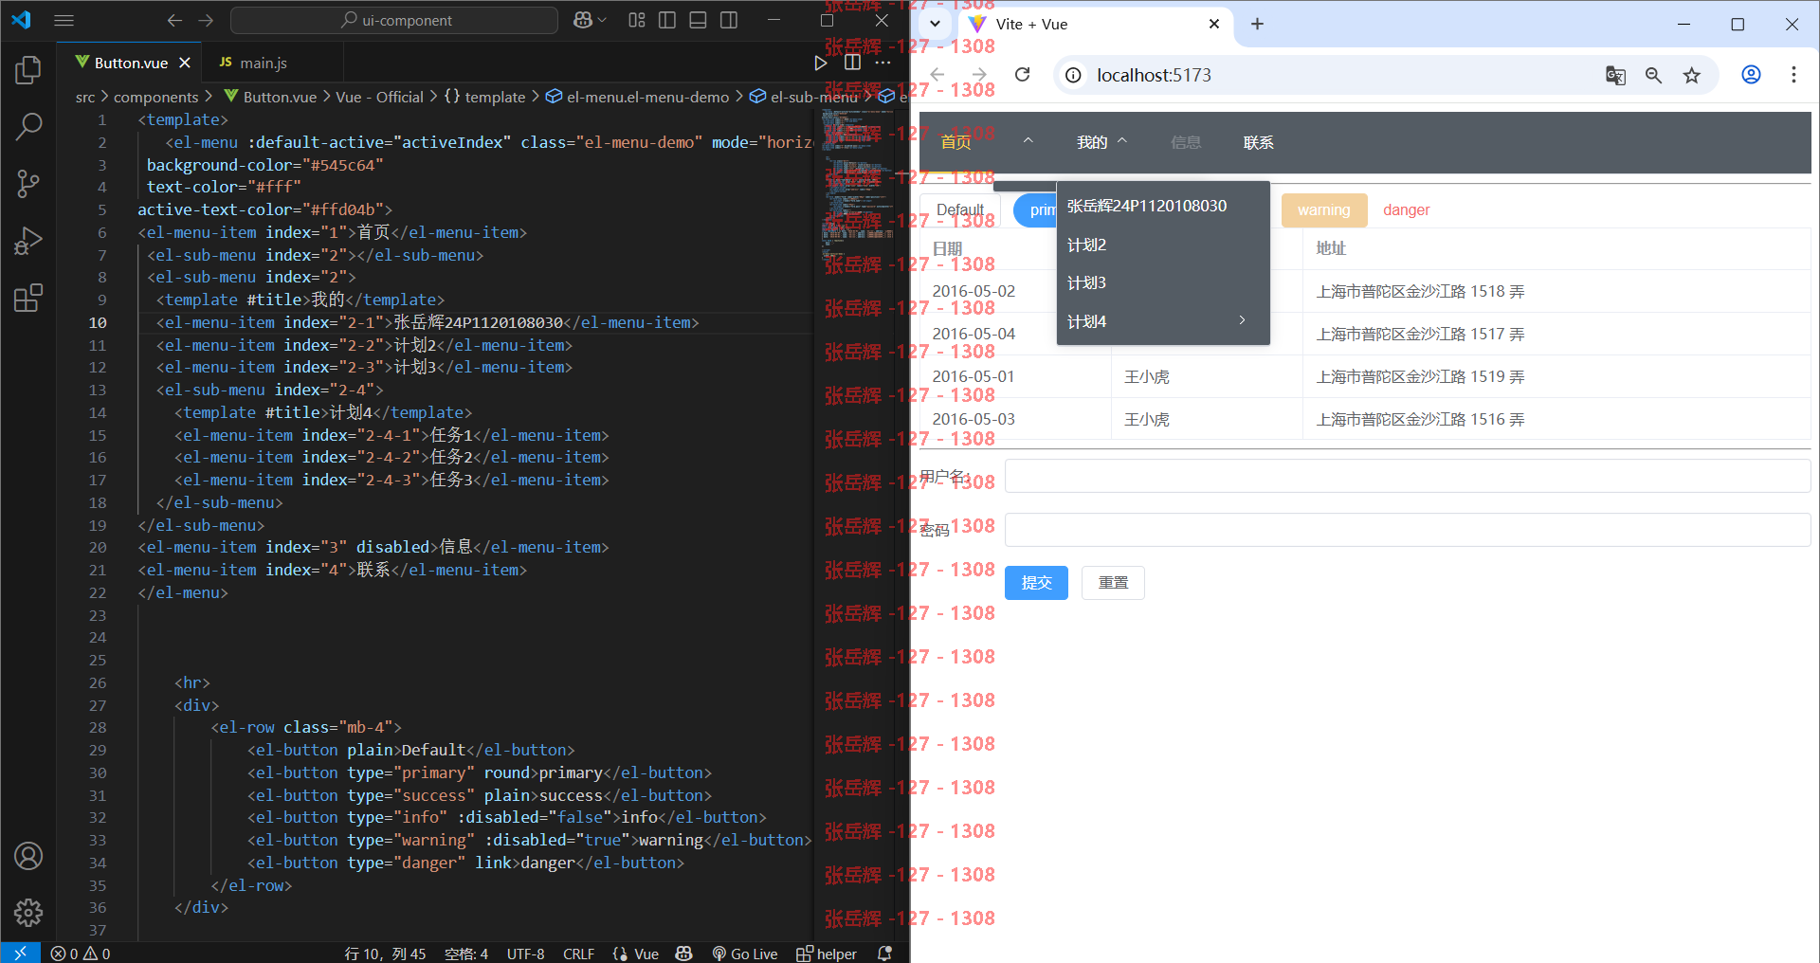The width and height of the screenshot is (1820, 963).
Task: Open the Search view in VS Code
Action: (x=28, y=126)
